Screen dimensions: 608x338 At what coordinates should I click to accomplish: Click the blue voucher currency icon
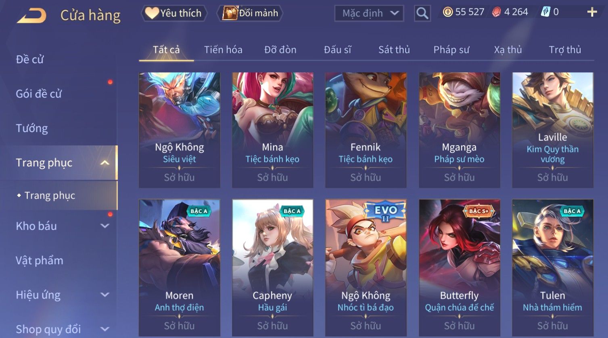click(x=545, y=12)
